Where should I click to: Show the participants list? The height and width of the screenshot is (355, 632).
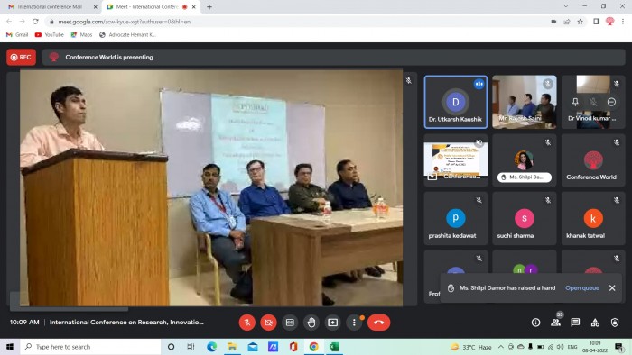[555, 323]
